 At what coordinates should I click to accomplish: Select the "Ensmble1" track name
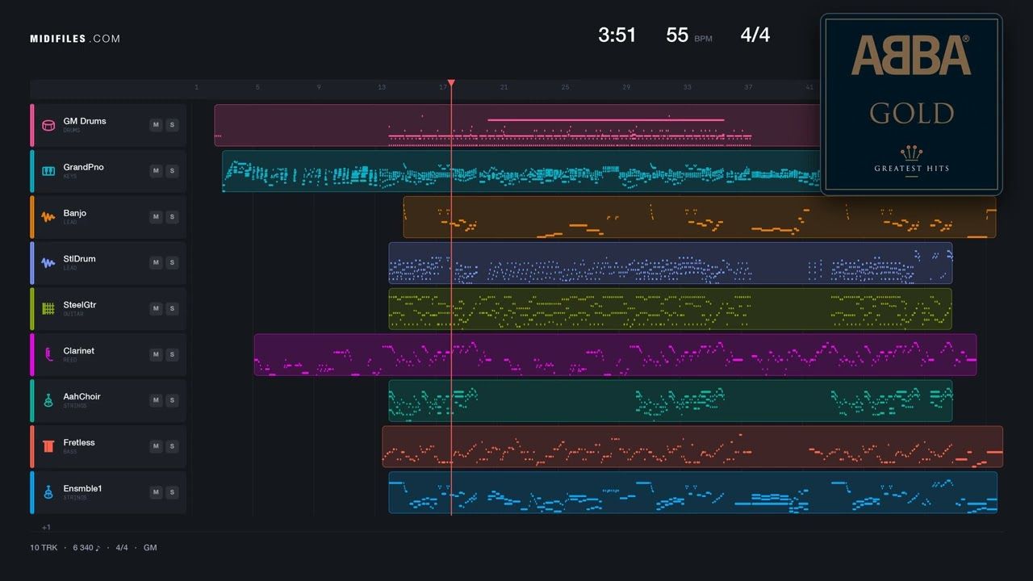[83, 489]
